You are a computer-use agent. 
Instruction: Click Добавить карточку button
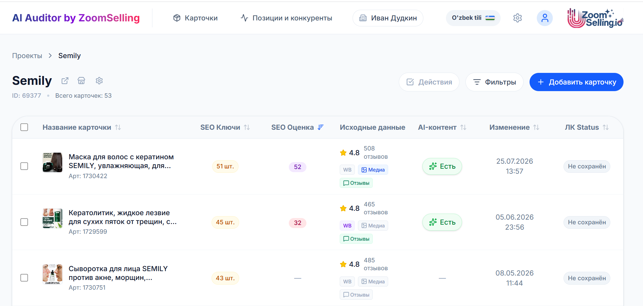[576, 82]
